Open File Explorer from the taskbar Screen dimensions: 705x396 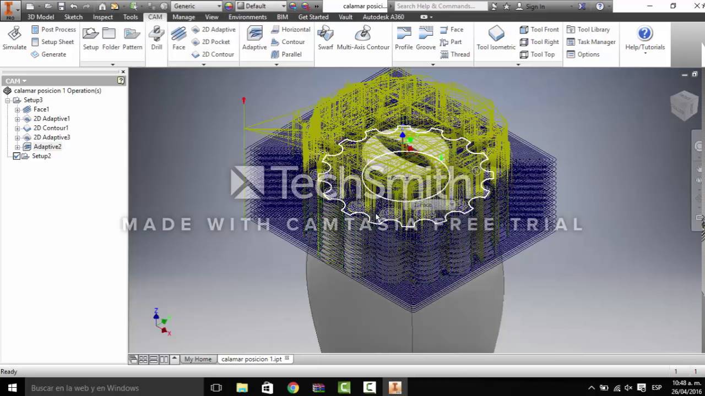tap(242, 388)
